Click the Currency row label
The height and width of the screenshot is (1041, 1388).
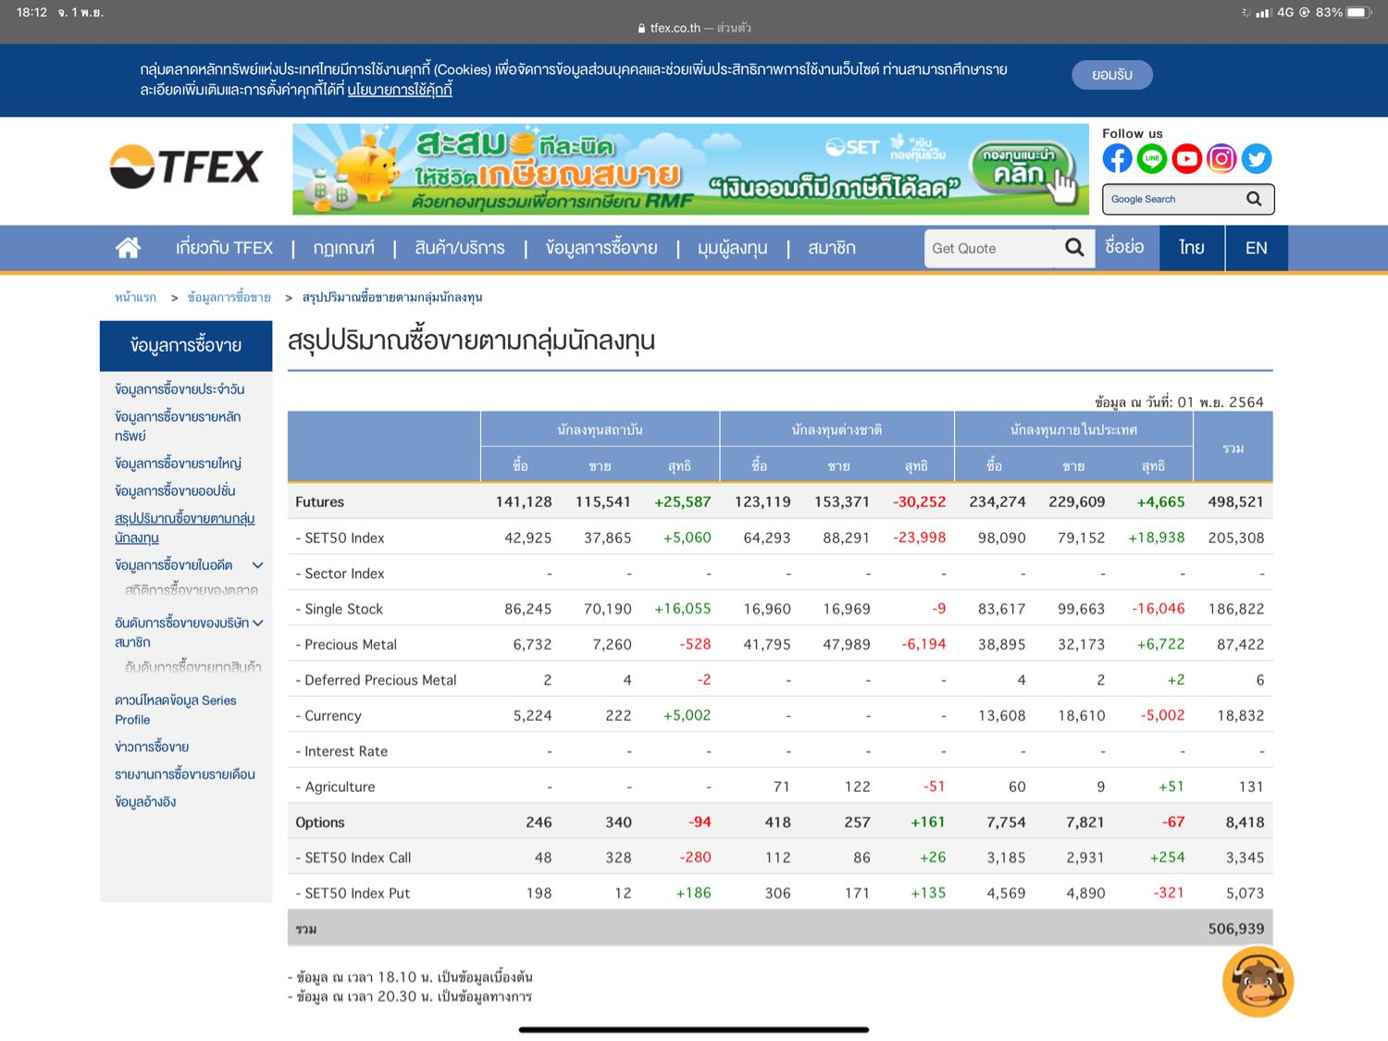pos(328,716)
